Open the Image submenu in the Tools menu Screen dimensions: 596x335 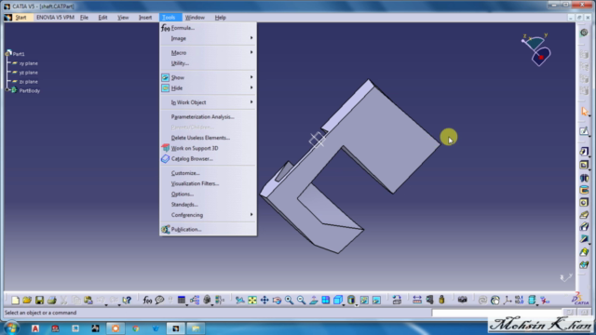(208, 38)
